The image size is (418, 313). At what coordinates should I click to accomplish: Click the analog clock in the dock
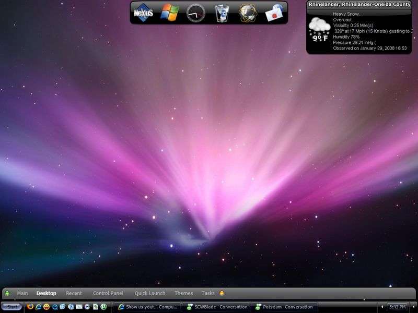pos(195,13)
